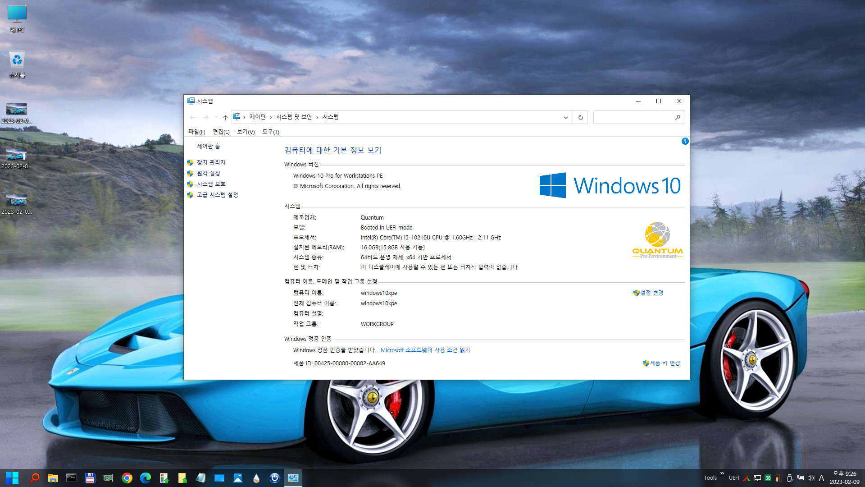Launch Microsoft Edge from the taskbar
865x487 pixels.
pos(146,478)
